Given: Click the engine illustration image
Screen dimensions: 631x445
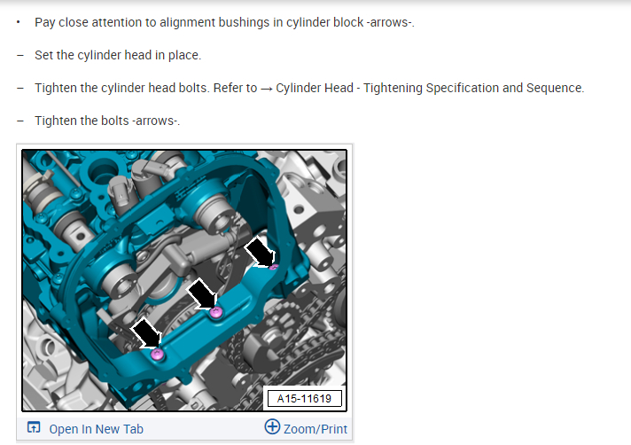Looking at the screenshot, I should [184, 280].
